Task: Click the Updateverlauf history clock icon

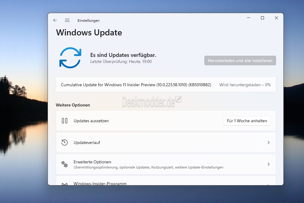Action: [65, 142]
